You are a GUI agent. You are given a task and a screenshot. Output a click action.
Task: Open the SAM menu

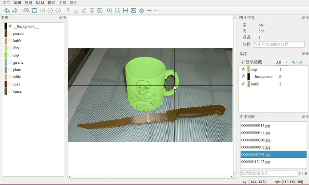click(40, 2)
